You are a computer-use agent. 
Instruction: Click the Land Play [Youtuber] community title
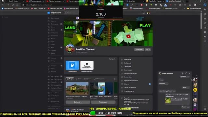point(86,49)
